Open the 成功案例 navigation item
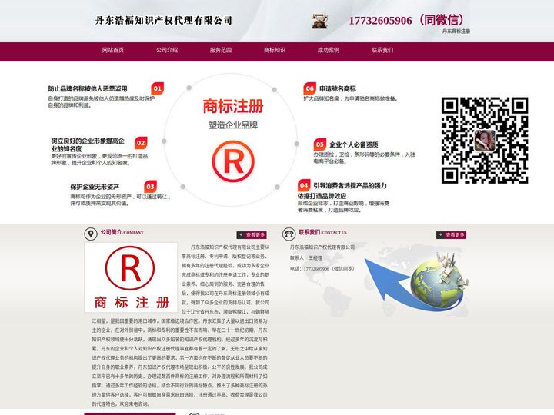This screenshot has height=415, width=554. (329, 50)
